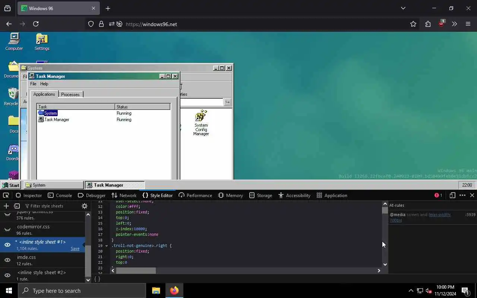Open the File menu in Task Manager
The width and height of the screenshot is (477, 298).
(33, 84)
